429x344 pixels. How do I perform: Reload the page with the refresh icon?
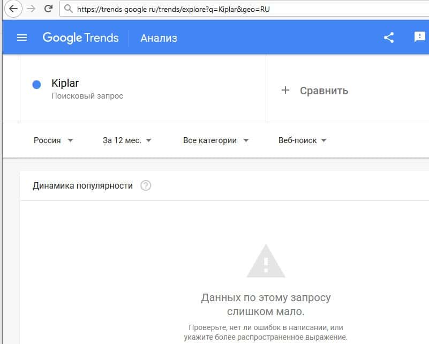point(49,9)
